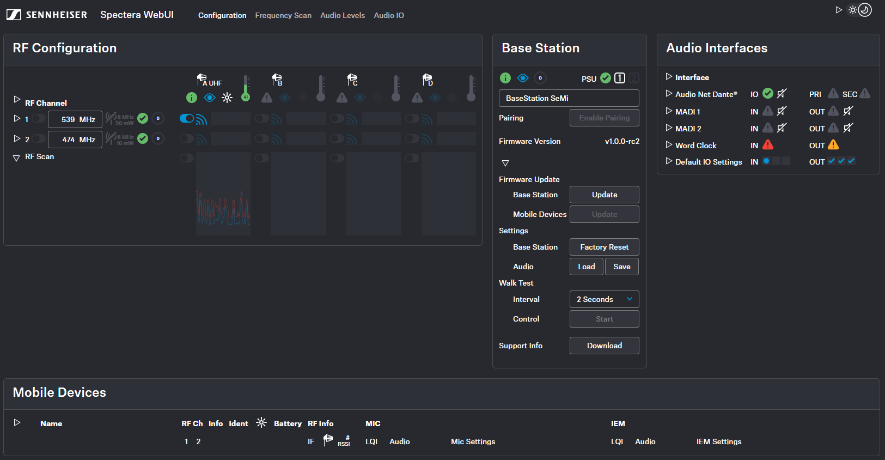The height and width of the screenshot is (460, 885).
Task: Click Sennheiser logo
Action: [x=47, y=15]
